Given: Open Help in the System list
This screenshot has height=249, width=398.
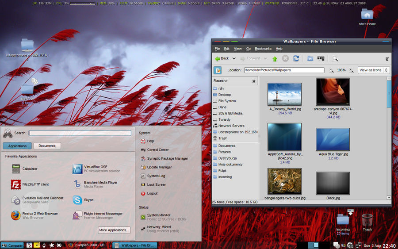Looking at the screenshot, I should (x=147, y=141).
